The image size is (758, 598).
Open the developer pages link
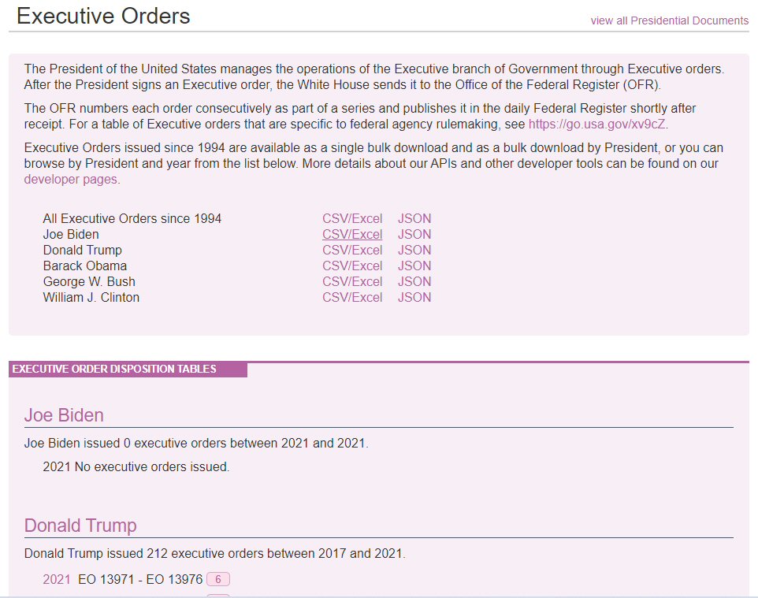(71, 179)
